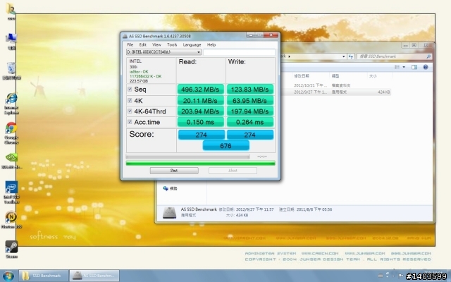Open the view options dropdown arrow in Explorer
This screenshot has height=282, width=451.
pyautogui.click(x=404, y=67)
